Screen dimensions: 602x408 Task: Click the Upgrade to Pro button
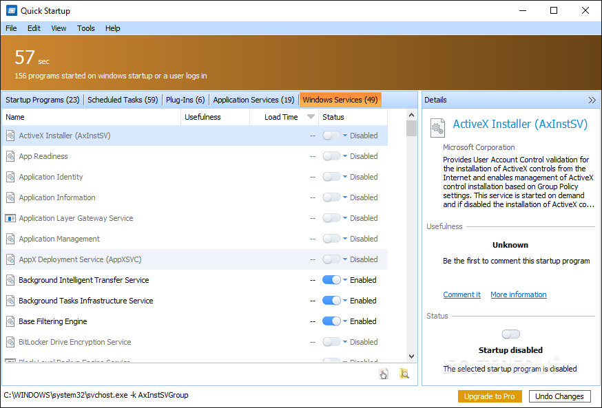coord(490,396)
